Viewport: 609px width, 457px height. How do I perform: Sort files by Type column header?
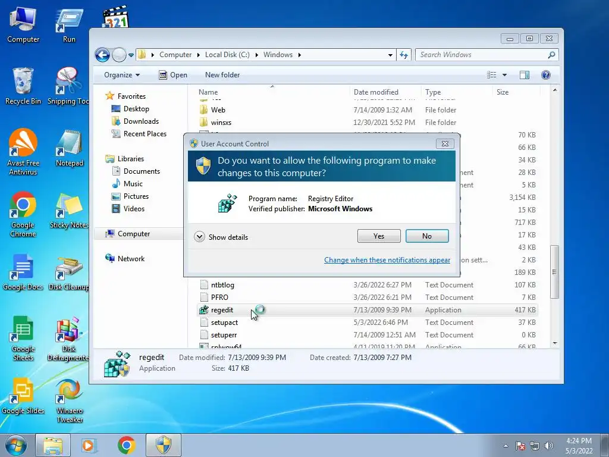pyautogui.click(x=457, y=92)
